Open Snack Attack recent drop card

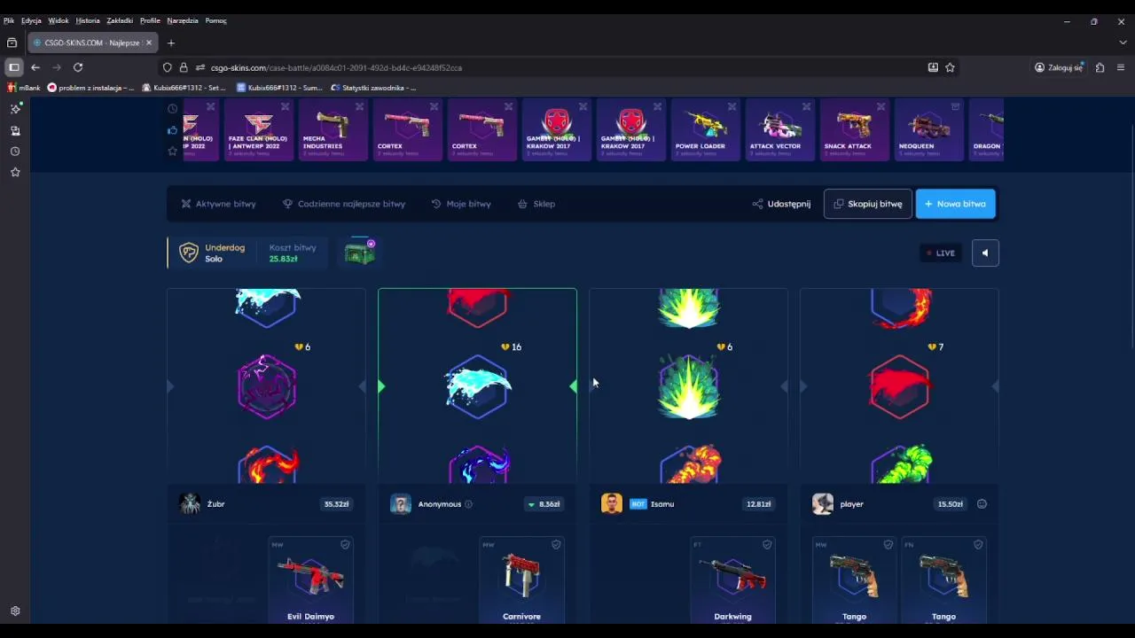pyautogui.click(x=855, y=129)
